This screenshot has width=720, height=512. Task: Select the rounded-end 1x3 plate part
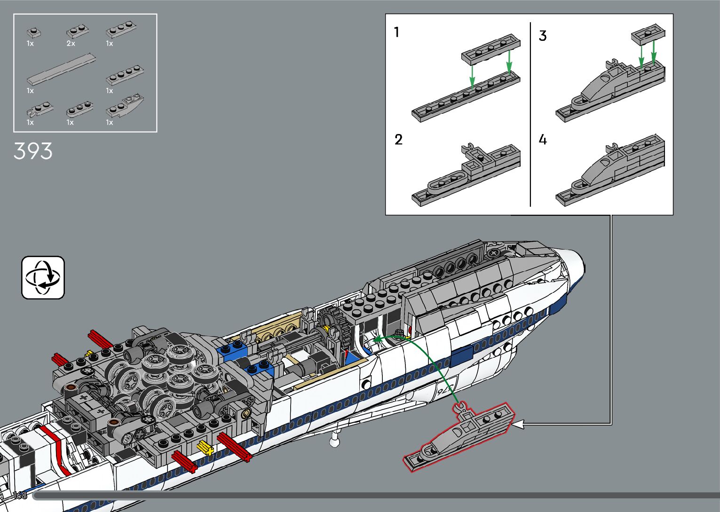pyautogui.click(x=79, y=110)
